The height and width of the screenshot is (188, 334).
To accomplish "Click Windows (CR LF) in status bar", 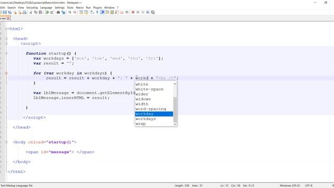I will 290,186.
